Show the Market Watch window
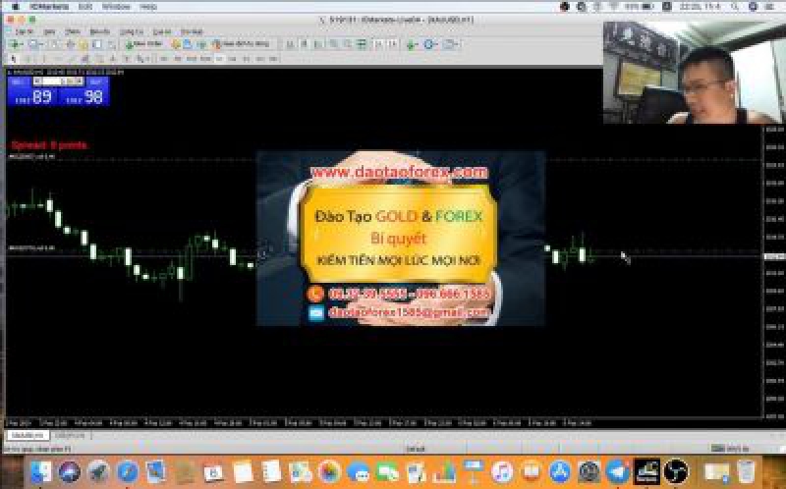786x489 pixels. pyautogui.click(x=54, y=44)
